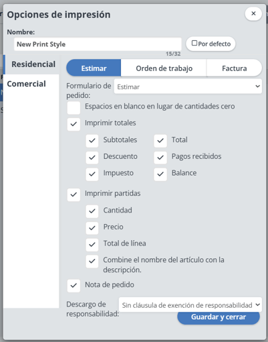Switch to the Orden de trabajo tab
Image resolution: width=268 pixels, height=342 pixels.
pos(164,68)
